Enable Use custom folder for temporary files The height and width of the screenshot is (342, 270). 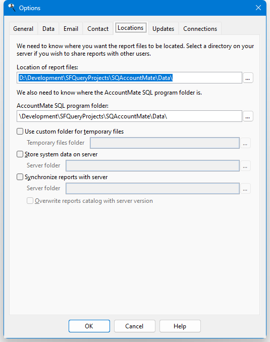point(20,132)
